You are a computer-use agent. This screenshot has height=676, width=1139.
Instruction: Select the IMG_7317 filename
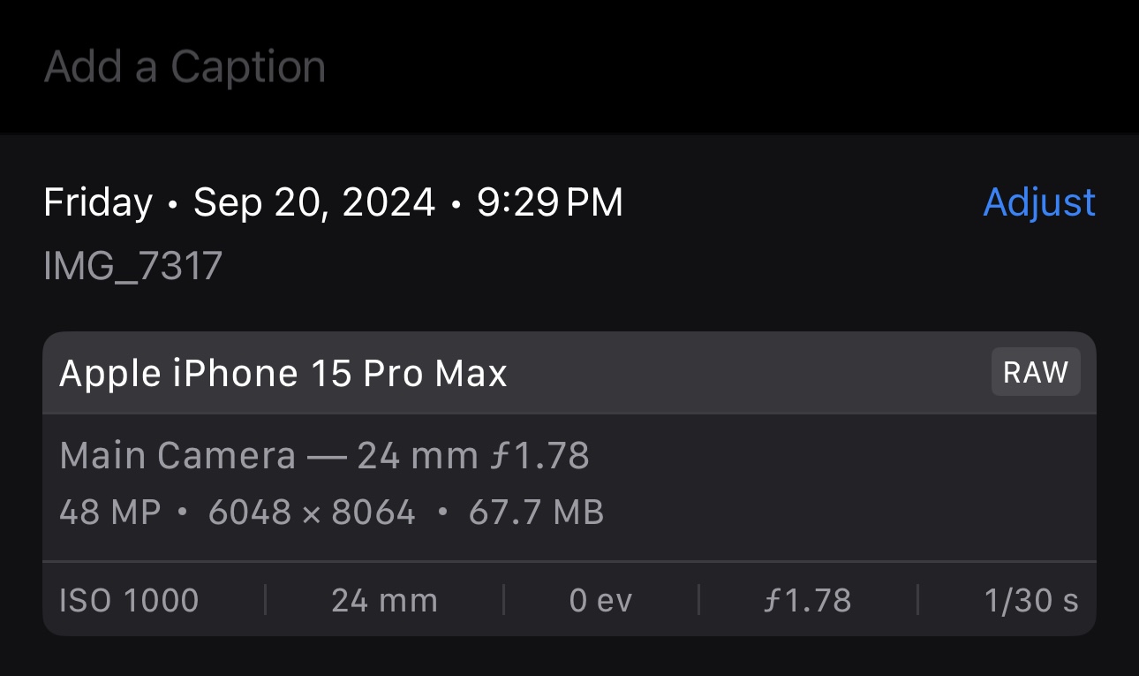[132, 266]
